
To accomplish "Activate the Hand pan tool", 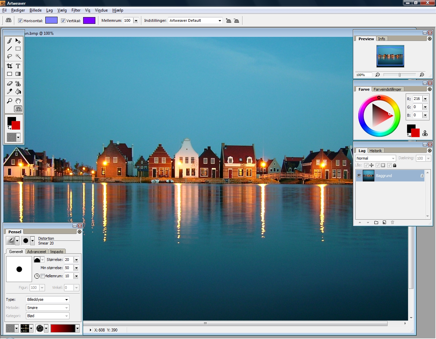I will 18,101.
